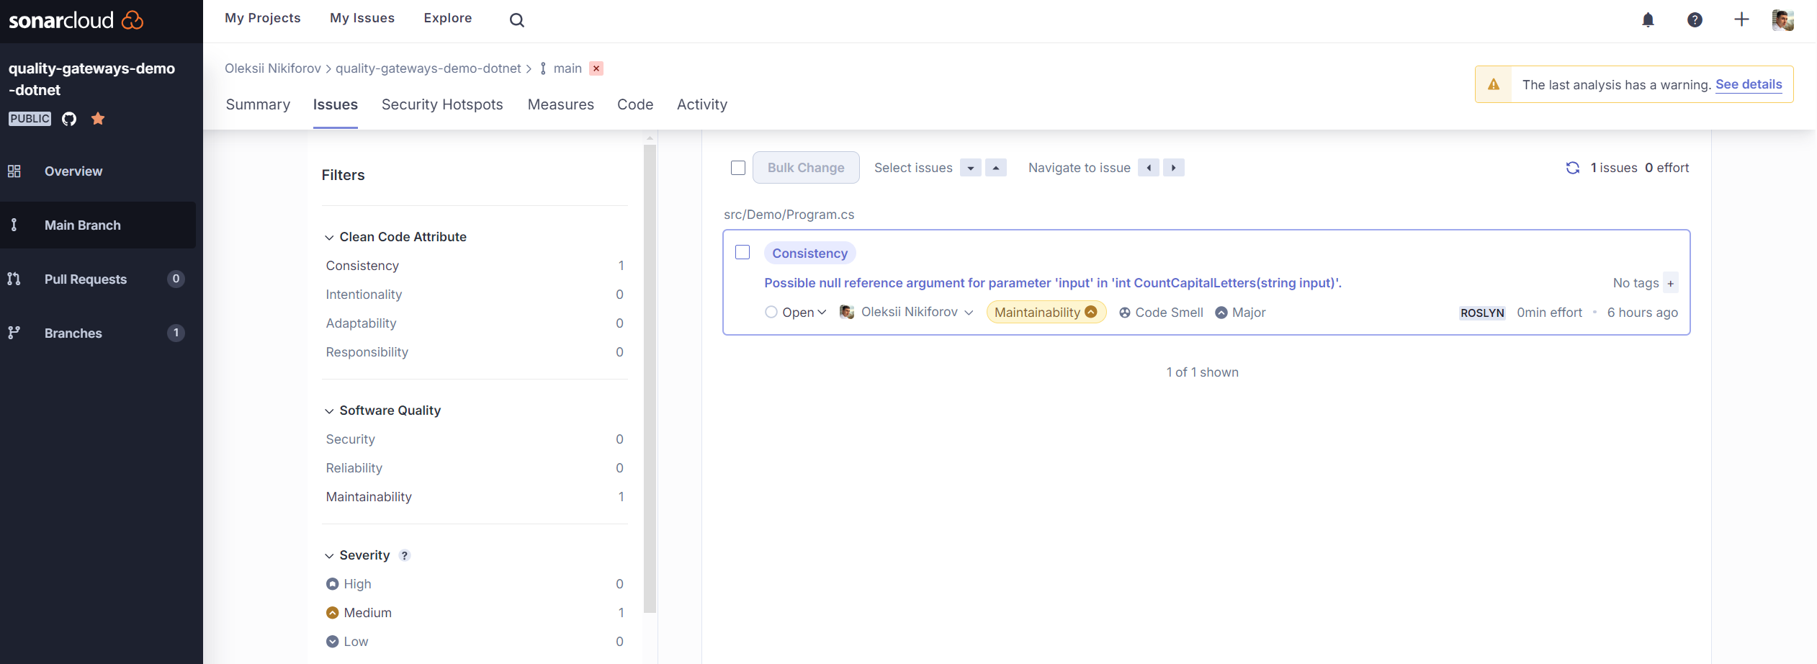
Task: Filter by Intentionality attribute
Action: pos(475,295)
